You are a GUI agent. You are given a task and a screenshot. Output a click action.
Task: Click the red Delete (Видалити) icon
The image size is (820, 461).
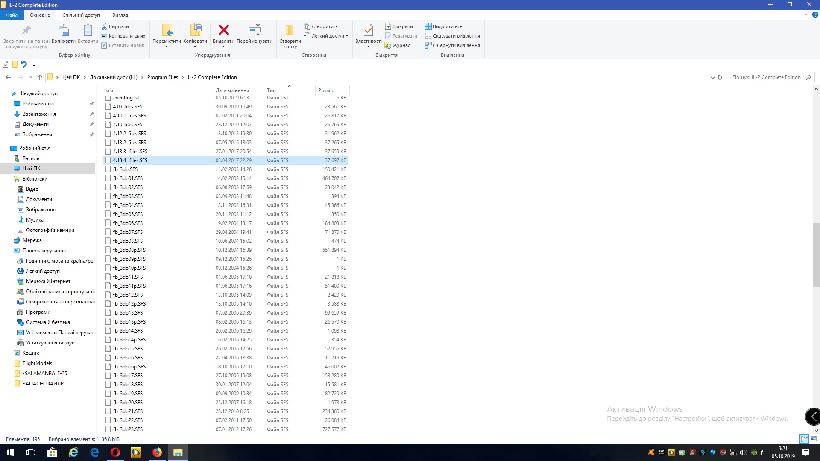(x=223, y=30)
